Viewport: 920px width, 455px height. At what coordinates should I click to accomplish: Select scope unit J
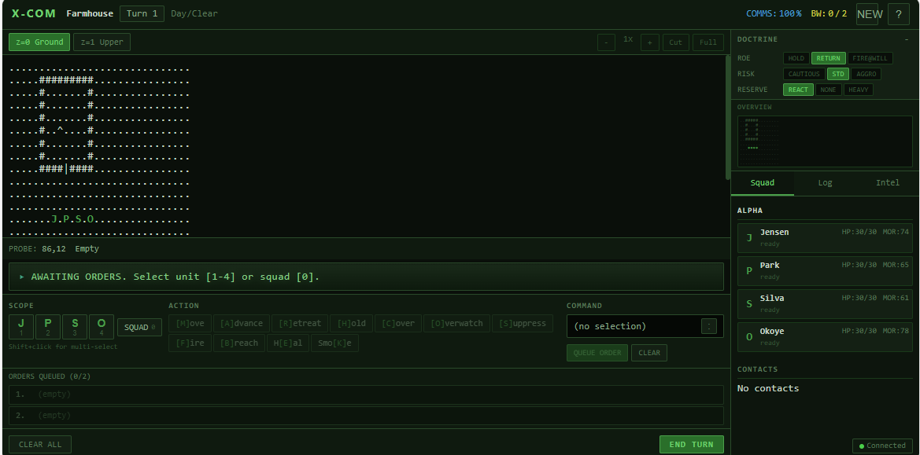(x=21, y=327)
